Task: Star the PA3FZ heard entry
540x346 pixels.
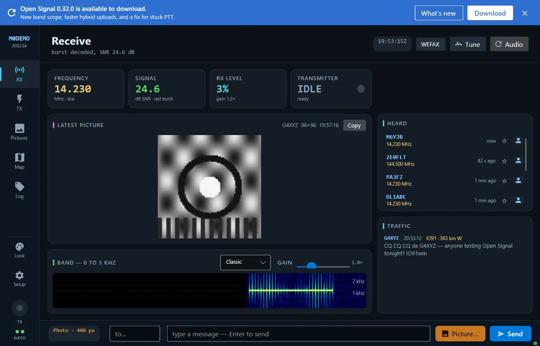Action: click(x=504, y=181)
